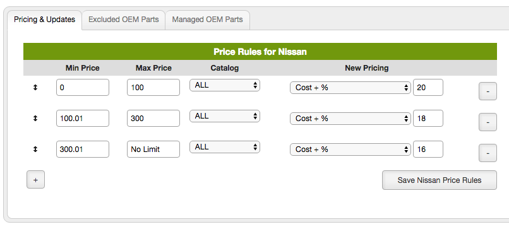This screenshot has width=509, height=234.
Task: Click the percentage field containing 18
Action: (x=428, y=119)
